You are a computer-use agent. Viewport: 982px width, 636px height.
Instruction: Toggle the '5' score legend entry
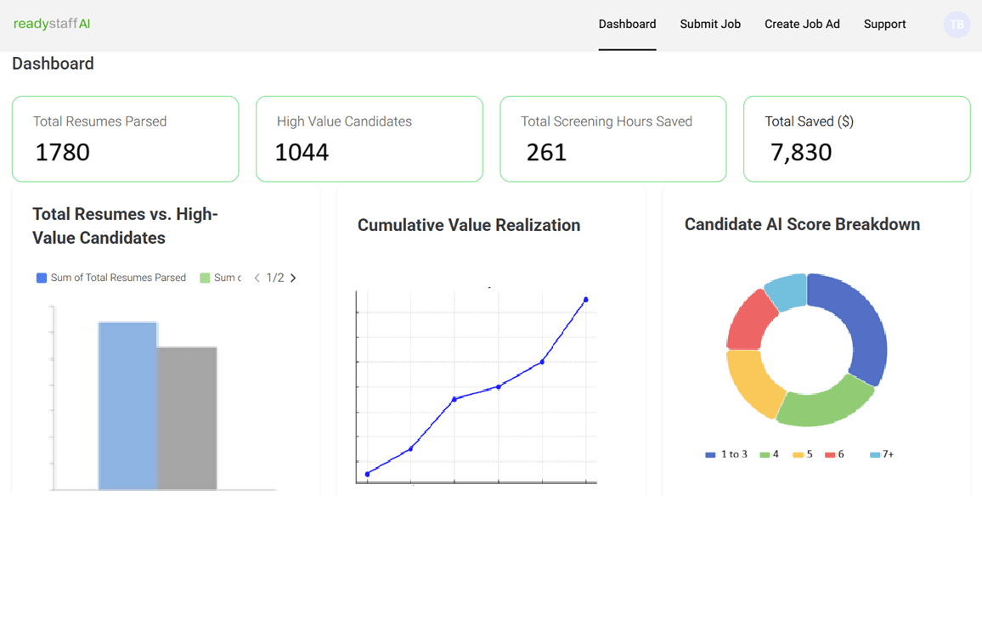[x=803, y=454]
